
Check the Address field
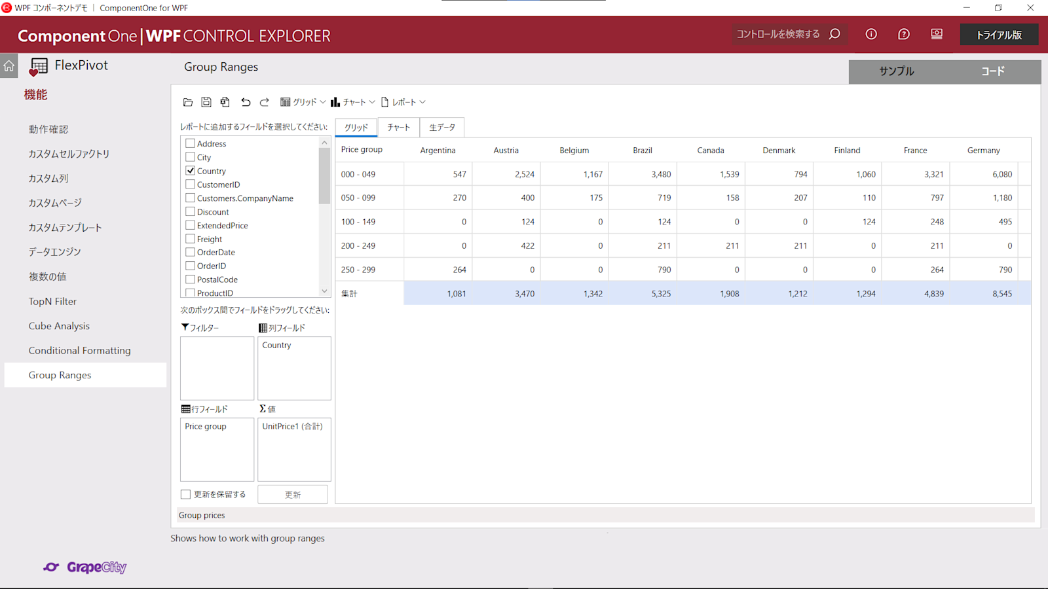point(190,143)
